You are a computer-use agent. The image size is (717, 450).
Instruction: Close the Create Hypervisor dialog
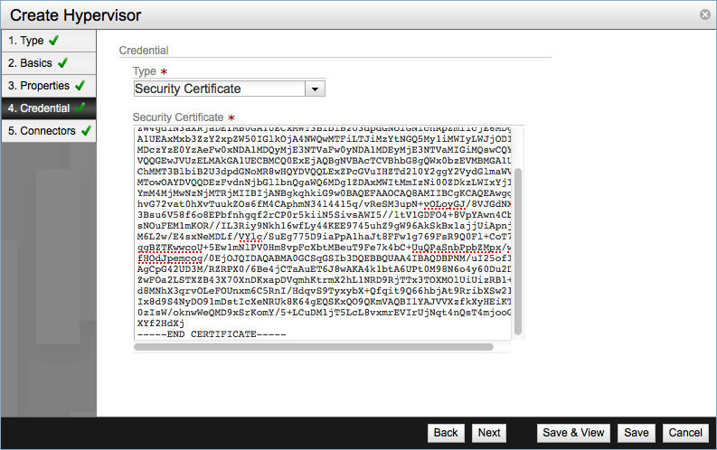point(704,14)
